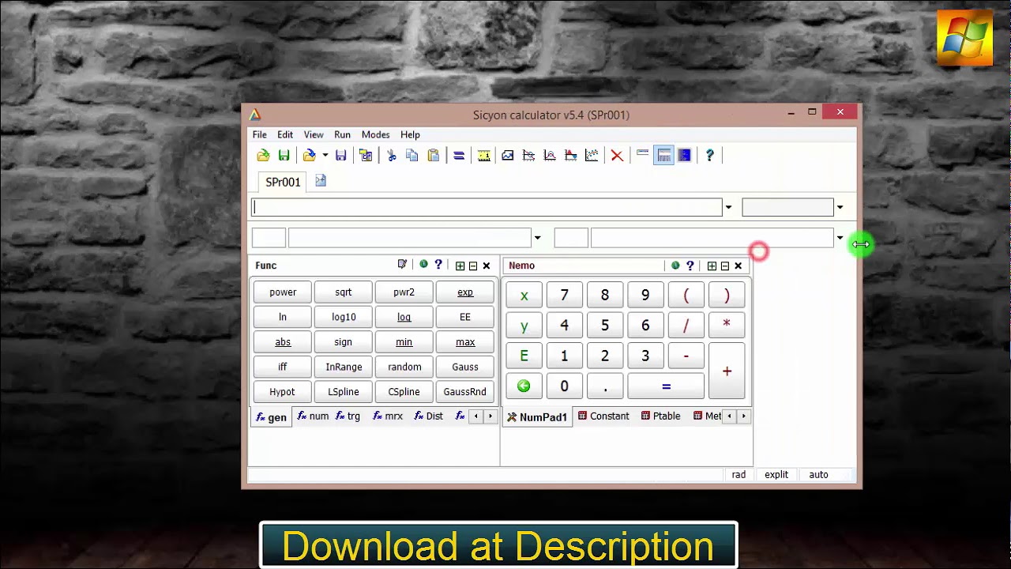
Task: Open the View menu
Action: click(x=314, y=134)
